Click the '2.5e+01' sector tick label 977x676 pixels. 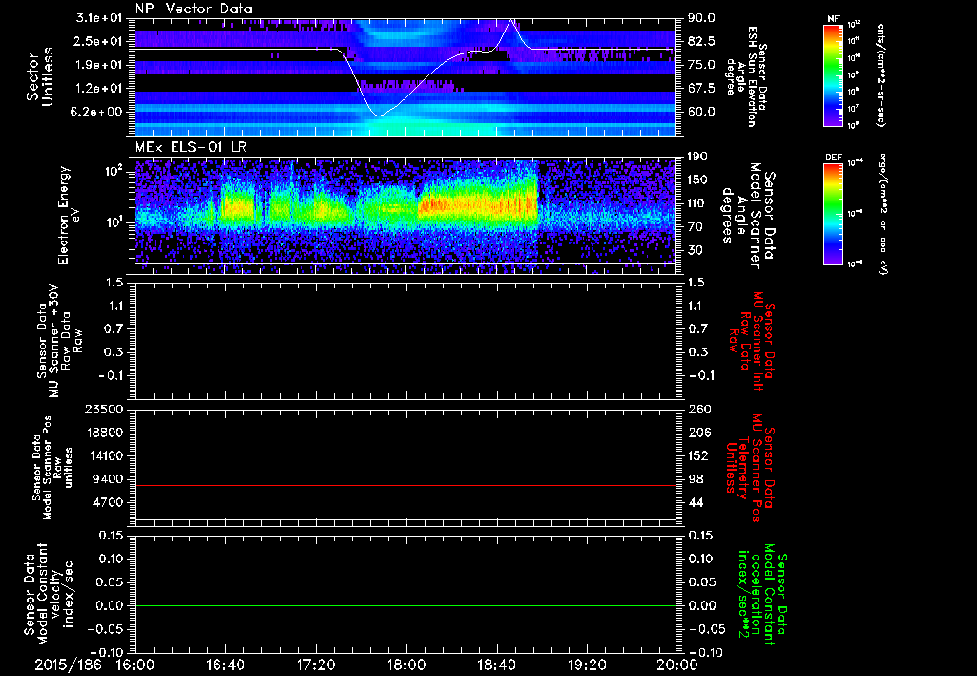coord(96,41)
